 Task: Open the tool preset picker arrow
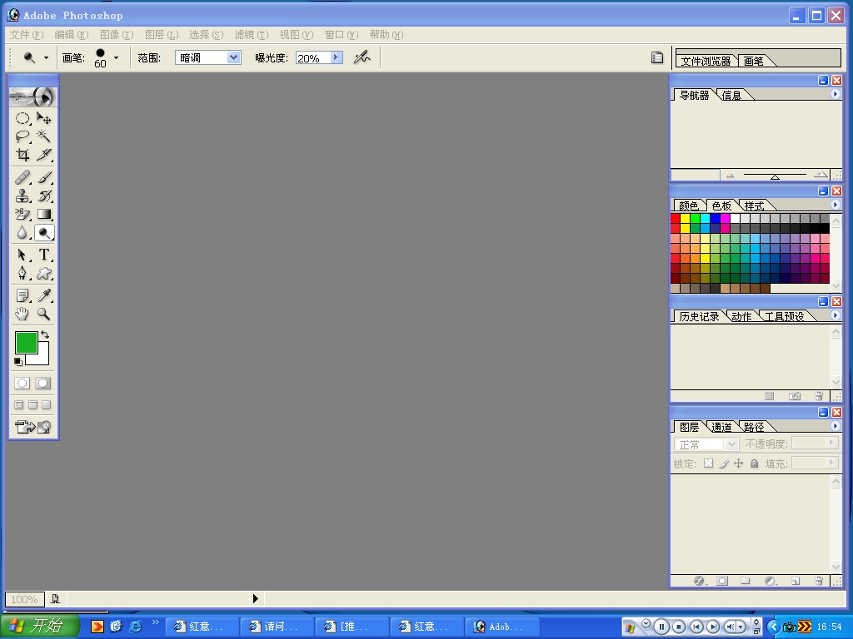(47, 57)
